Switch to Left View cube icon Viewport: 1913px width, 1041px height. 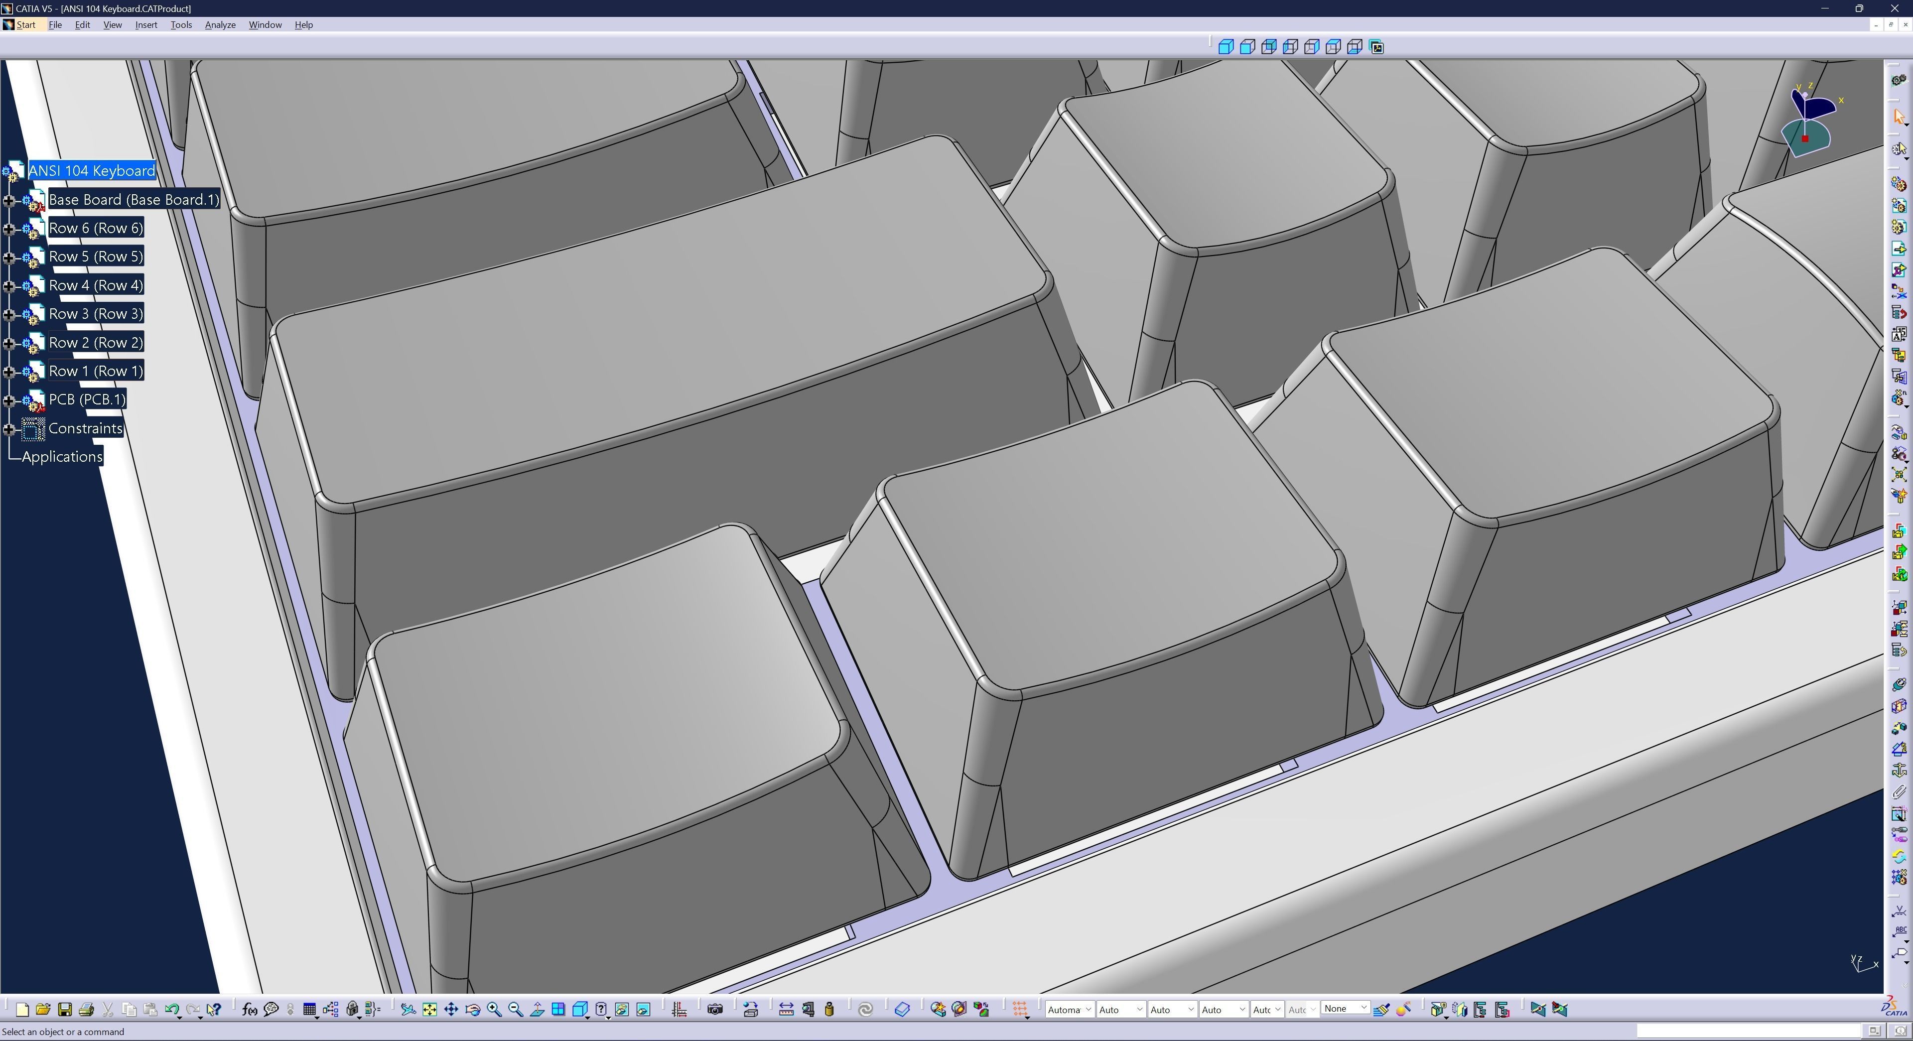(1291, 47)
